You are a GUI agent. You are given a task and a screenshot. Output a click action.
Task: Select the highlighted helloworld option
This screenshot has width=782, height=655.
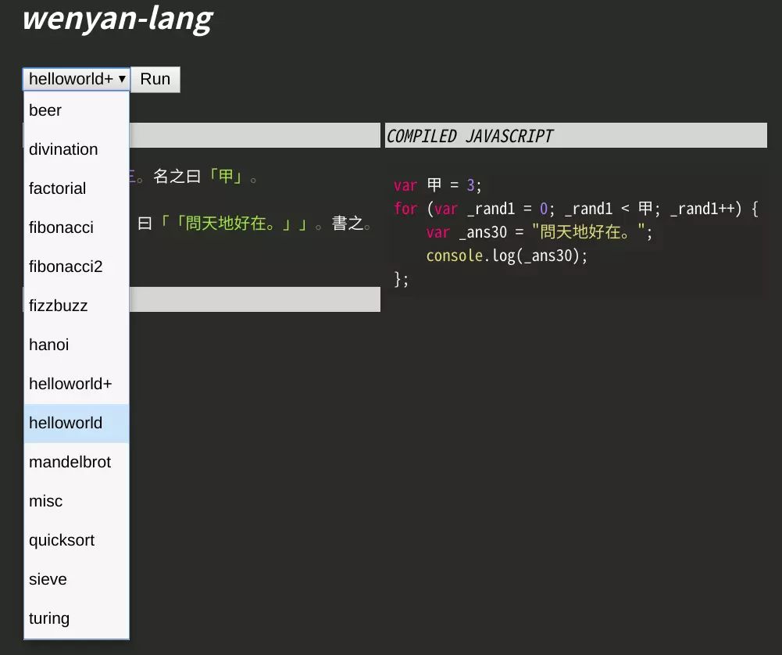(x=77, y=423)
